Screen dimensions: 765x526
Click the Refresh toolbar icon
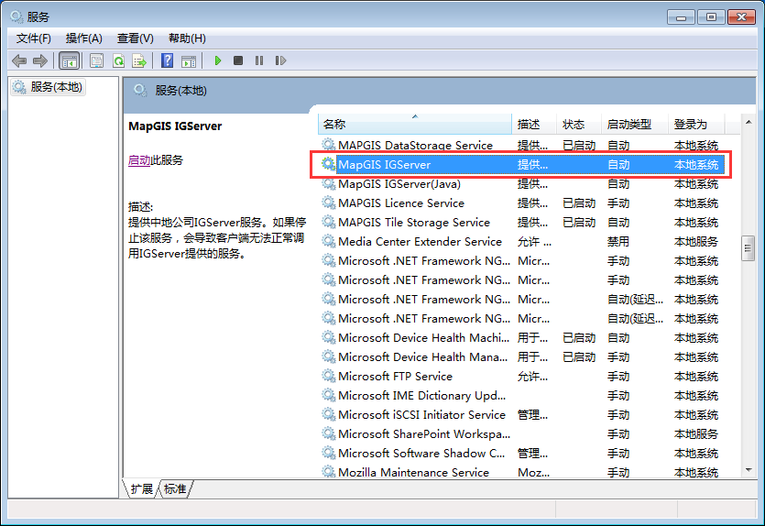[118, 61]
